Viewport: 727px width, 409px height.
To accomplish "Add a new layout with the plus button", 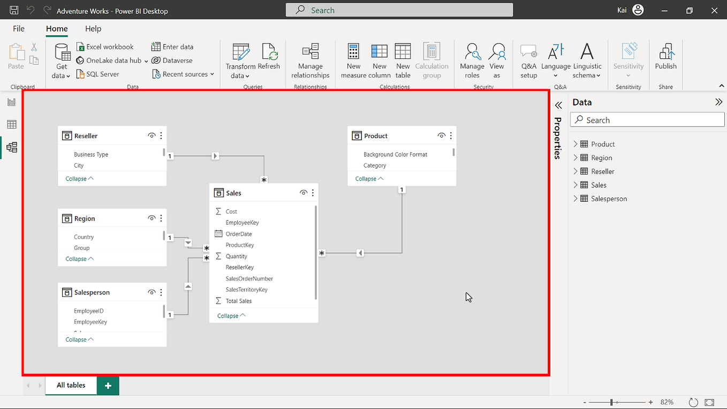I will (x=107, y=385).
